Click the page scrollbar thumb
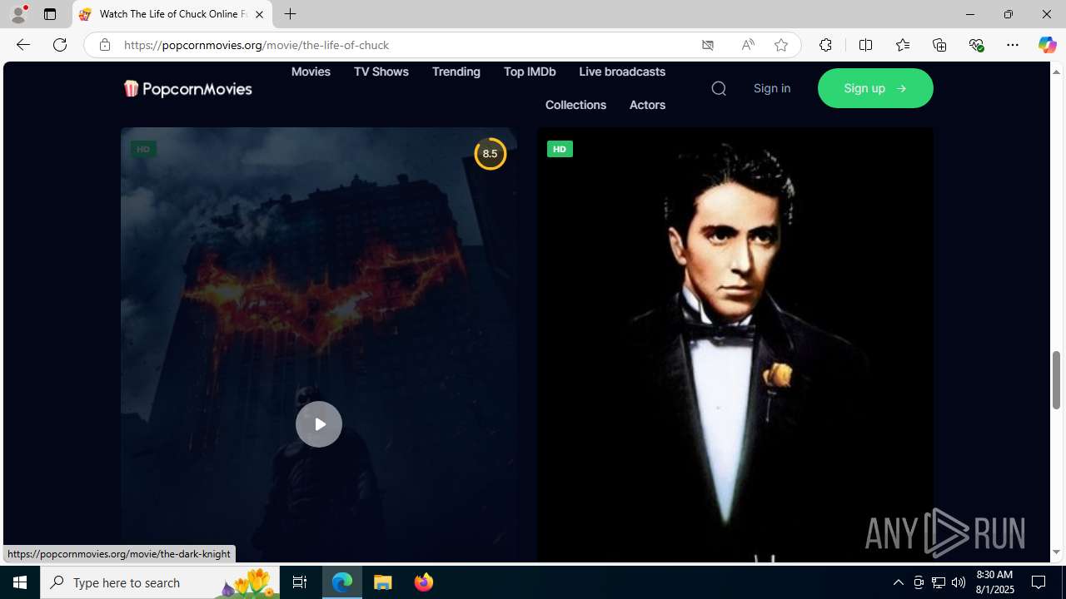The width and height of the screenshot is (1066, 599). click(x=1056, y=380)
